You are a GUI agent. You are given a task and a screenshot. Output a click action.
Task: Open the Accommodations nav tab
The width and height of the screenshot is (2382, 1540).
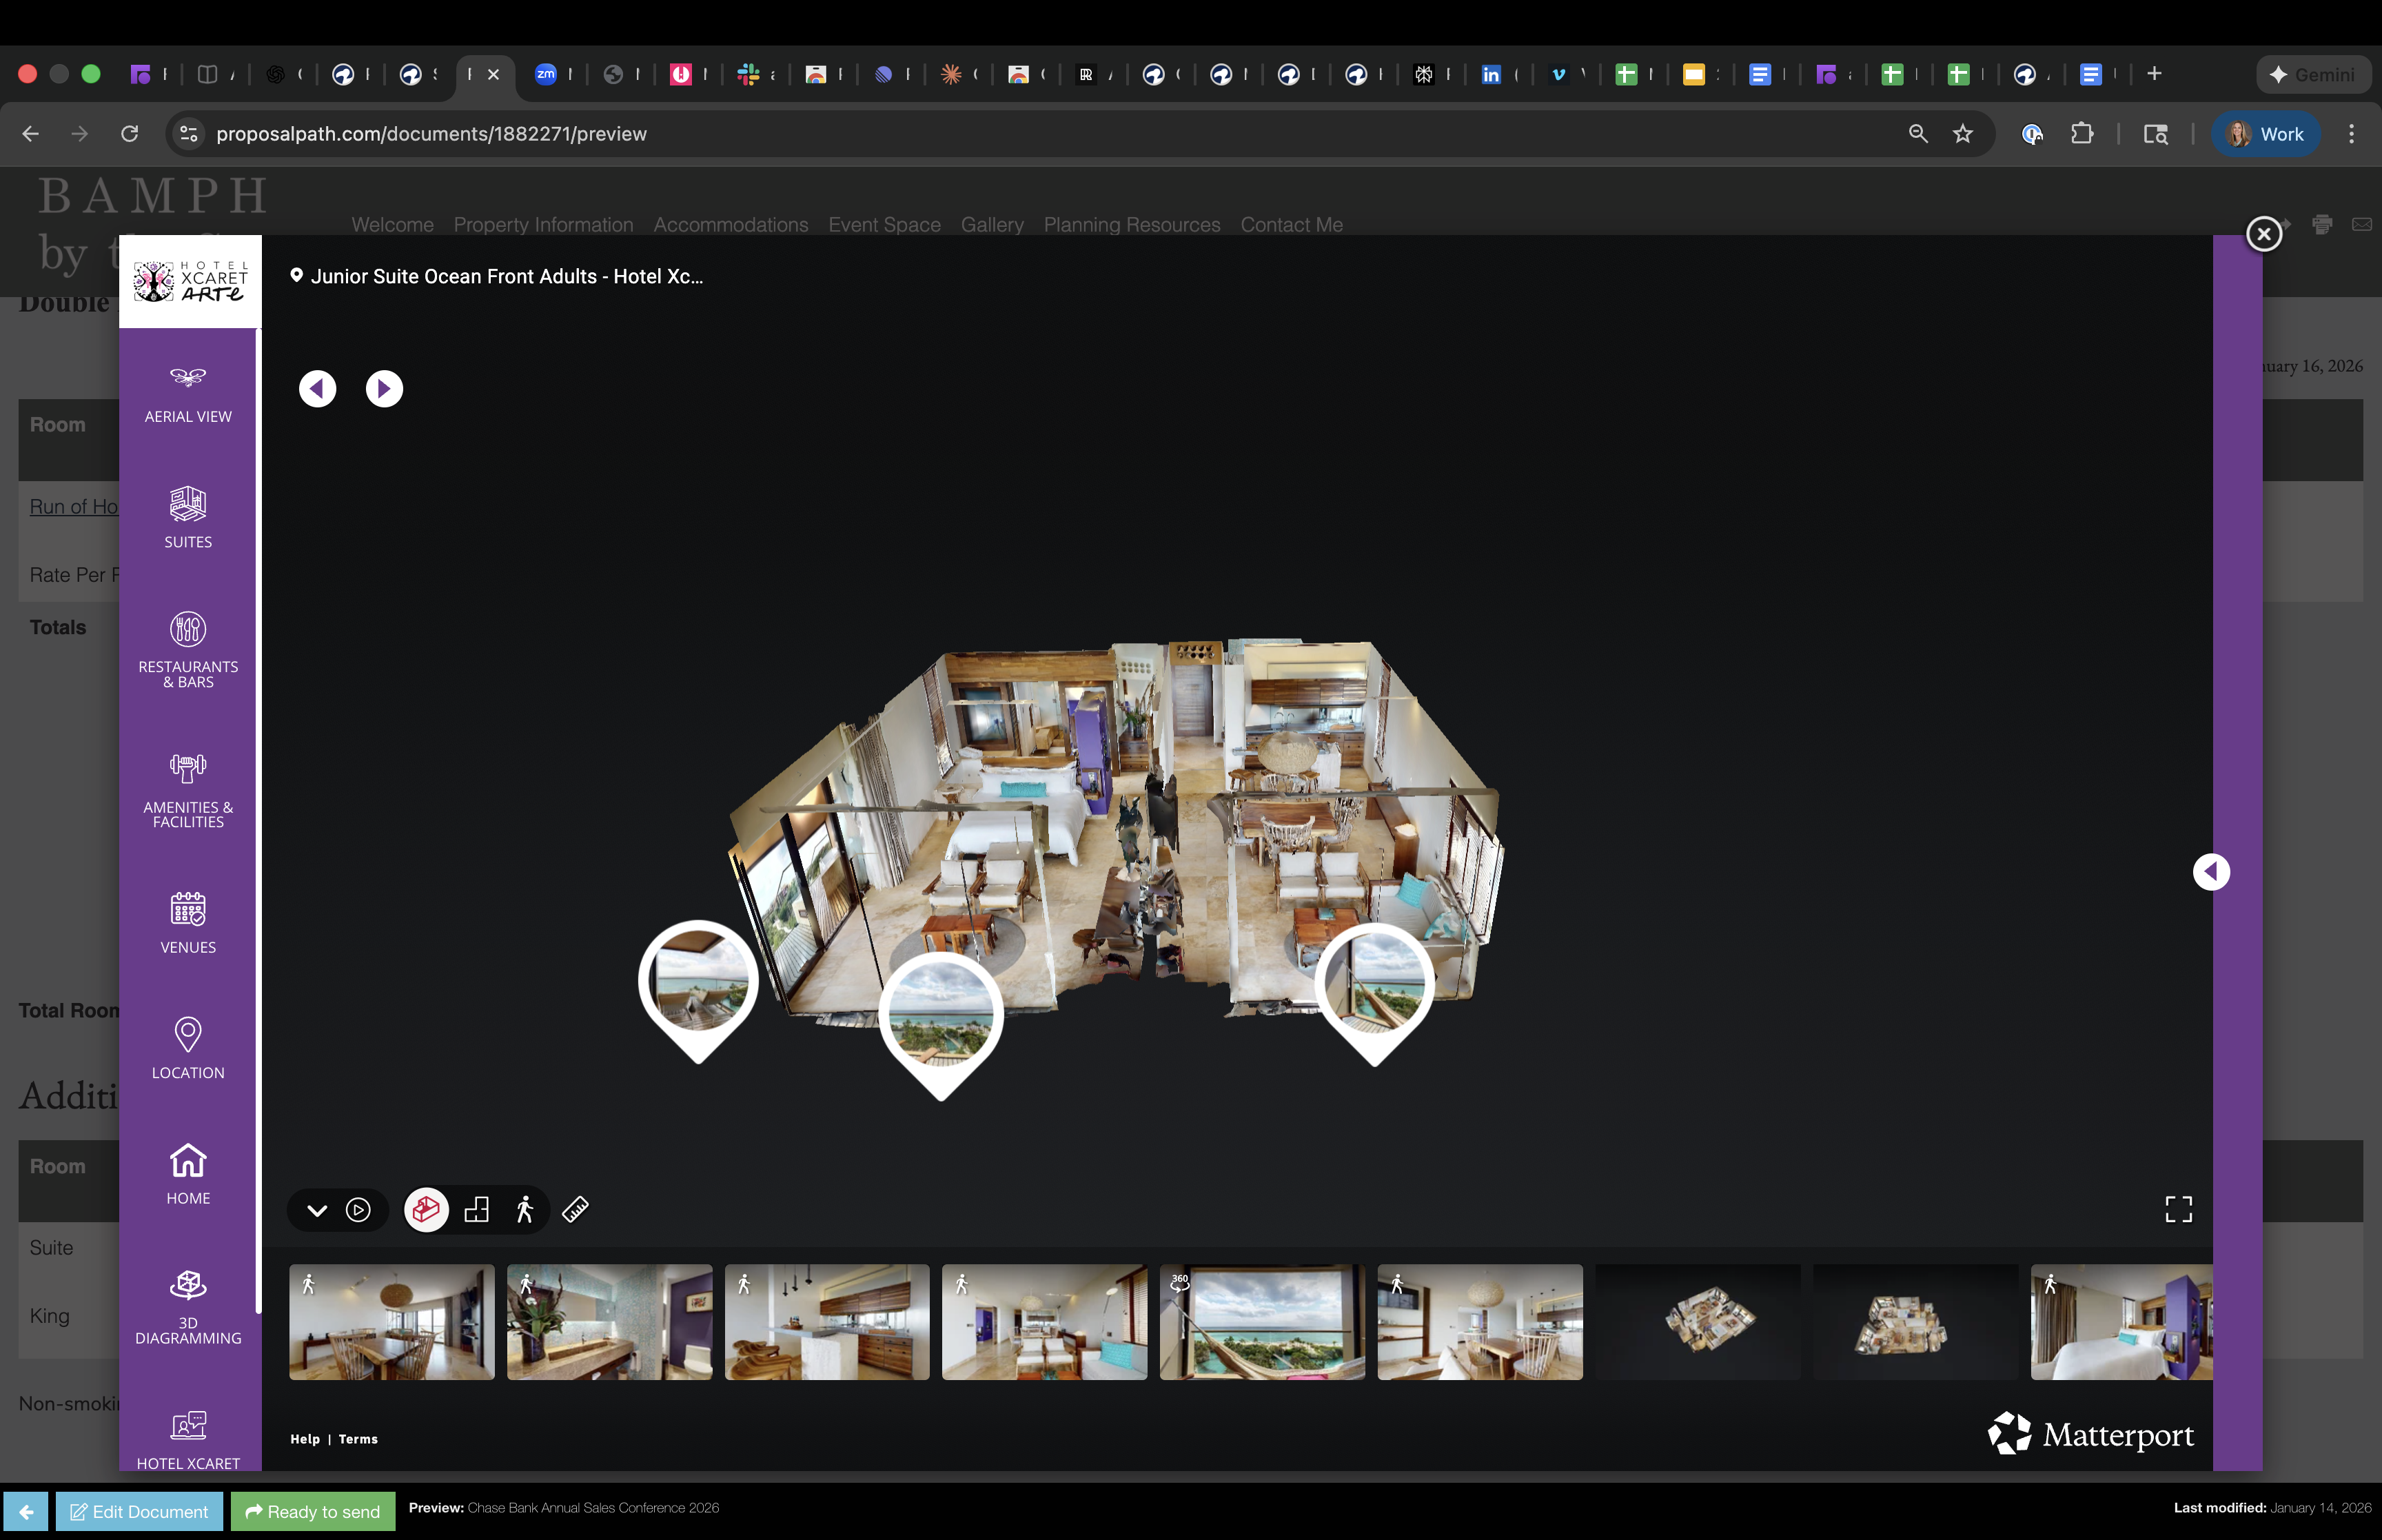tap(731, 225)
